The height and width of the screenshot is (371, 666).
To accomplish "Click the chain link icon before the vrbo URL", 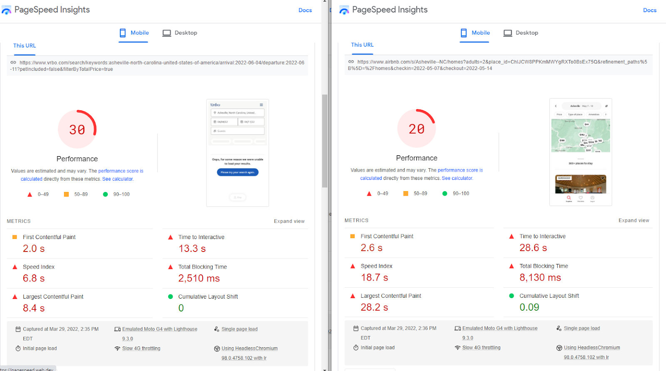I will pos(13,62).
